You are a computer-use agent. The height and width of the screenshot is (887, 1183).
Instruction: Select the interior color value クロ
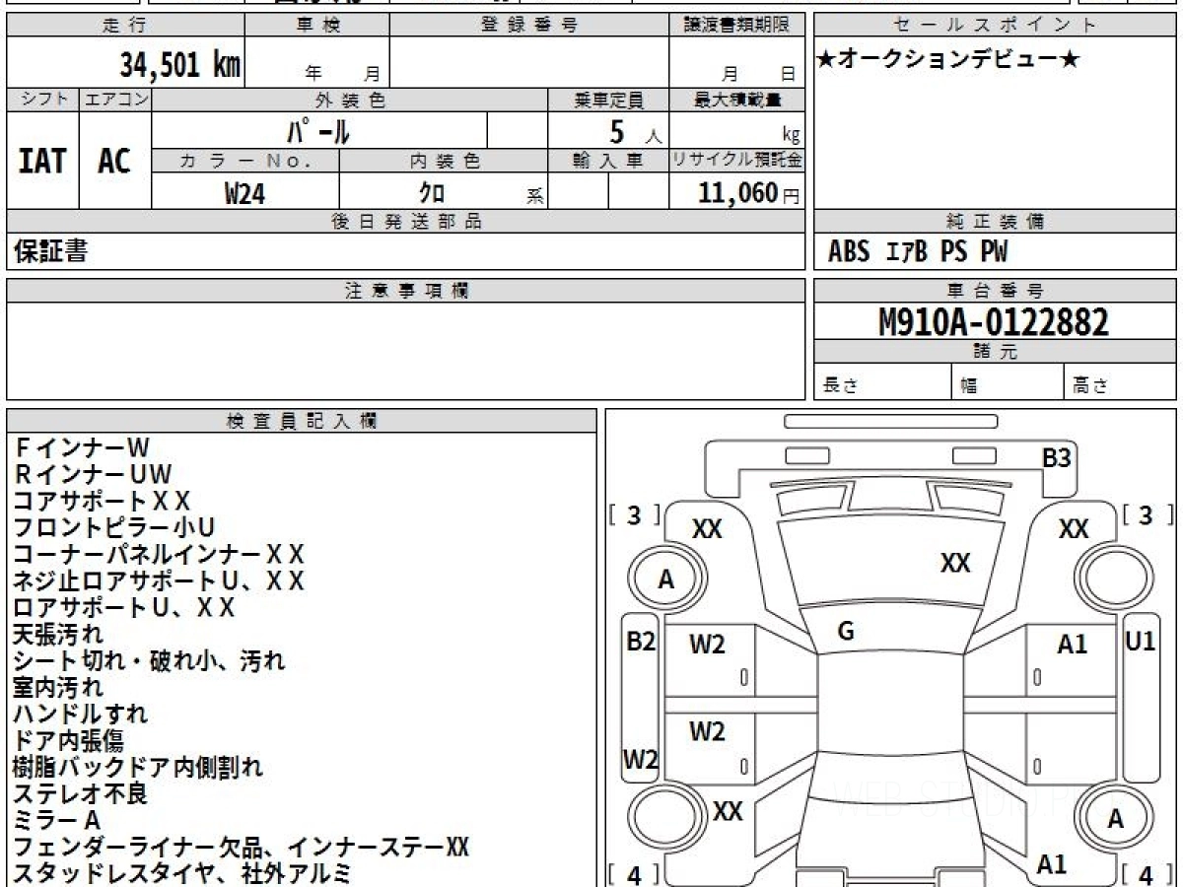click(x=432, y=193)
